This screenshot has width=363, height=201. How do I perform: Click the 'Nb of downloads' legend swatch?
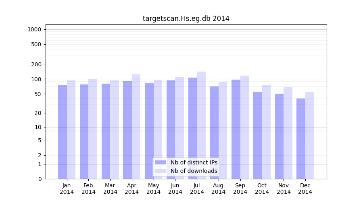pos(160,171)
